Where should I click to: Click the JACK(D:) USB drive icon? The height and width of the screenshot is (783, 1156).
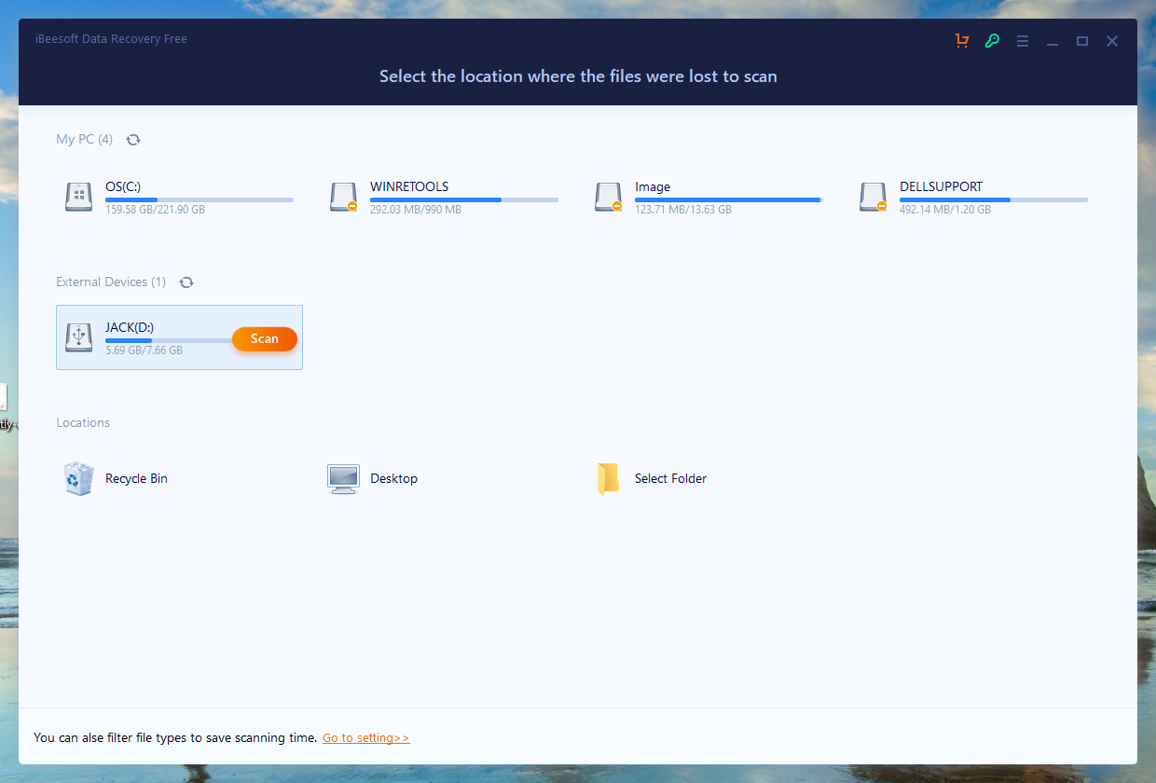pyautogui.click(x=79, y=337)
